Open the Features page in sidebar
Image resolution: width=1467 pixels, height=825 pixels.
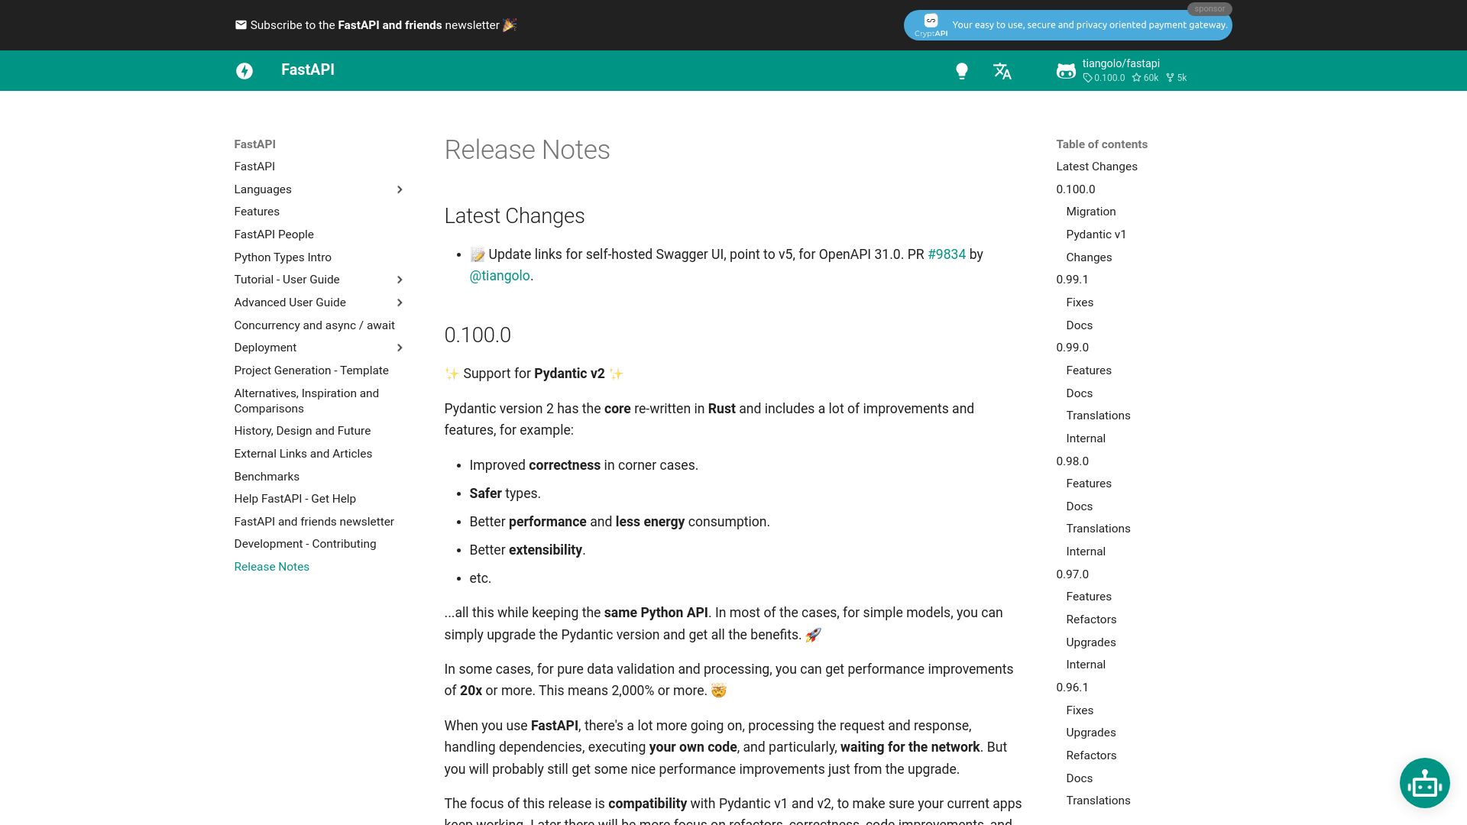[x=257, y=212]
